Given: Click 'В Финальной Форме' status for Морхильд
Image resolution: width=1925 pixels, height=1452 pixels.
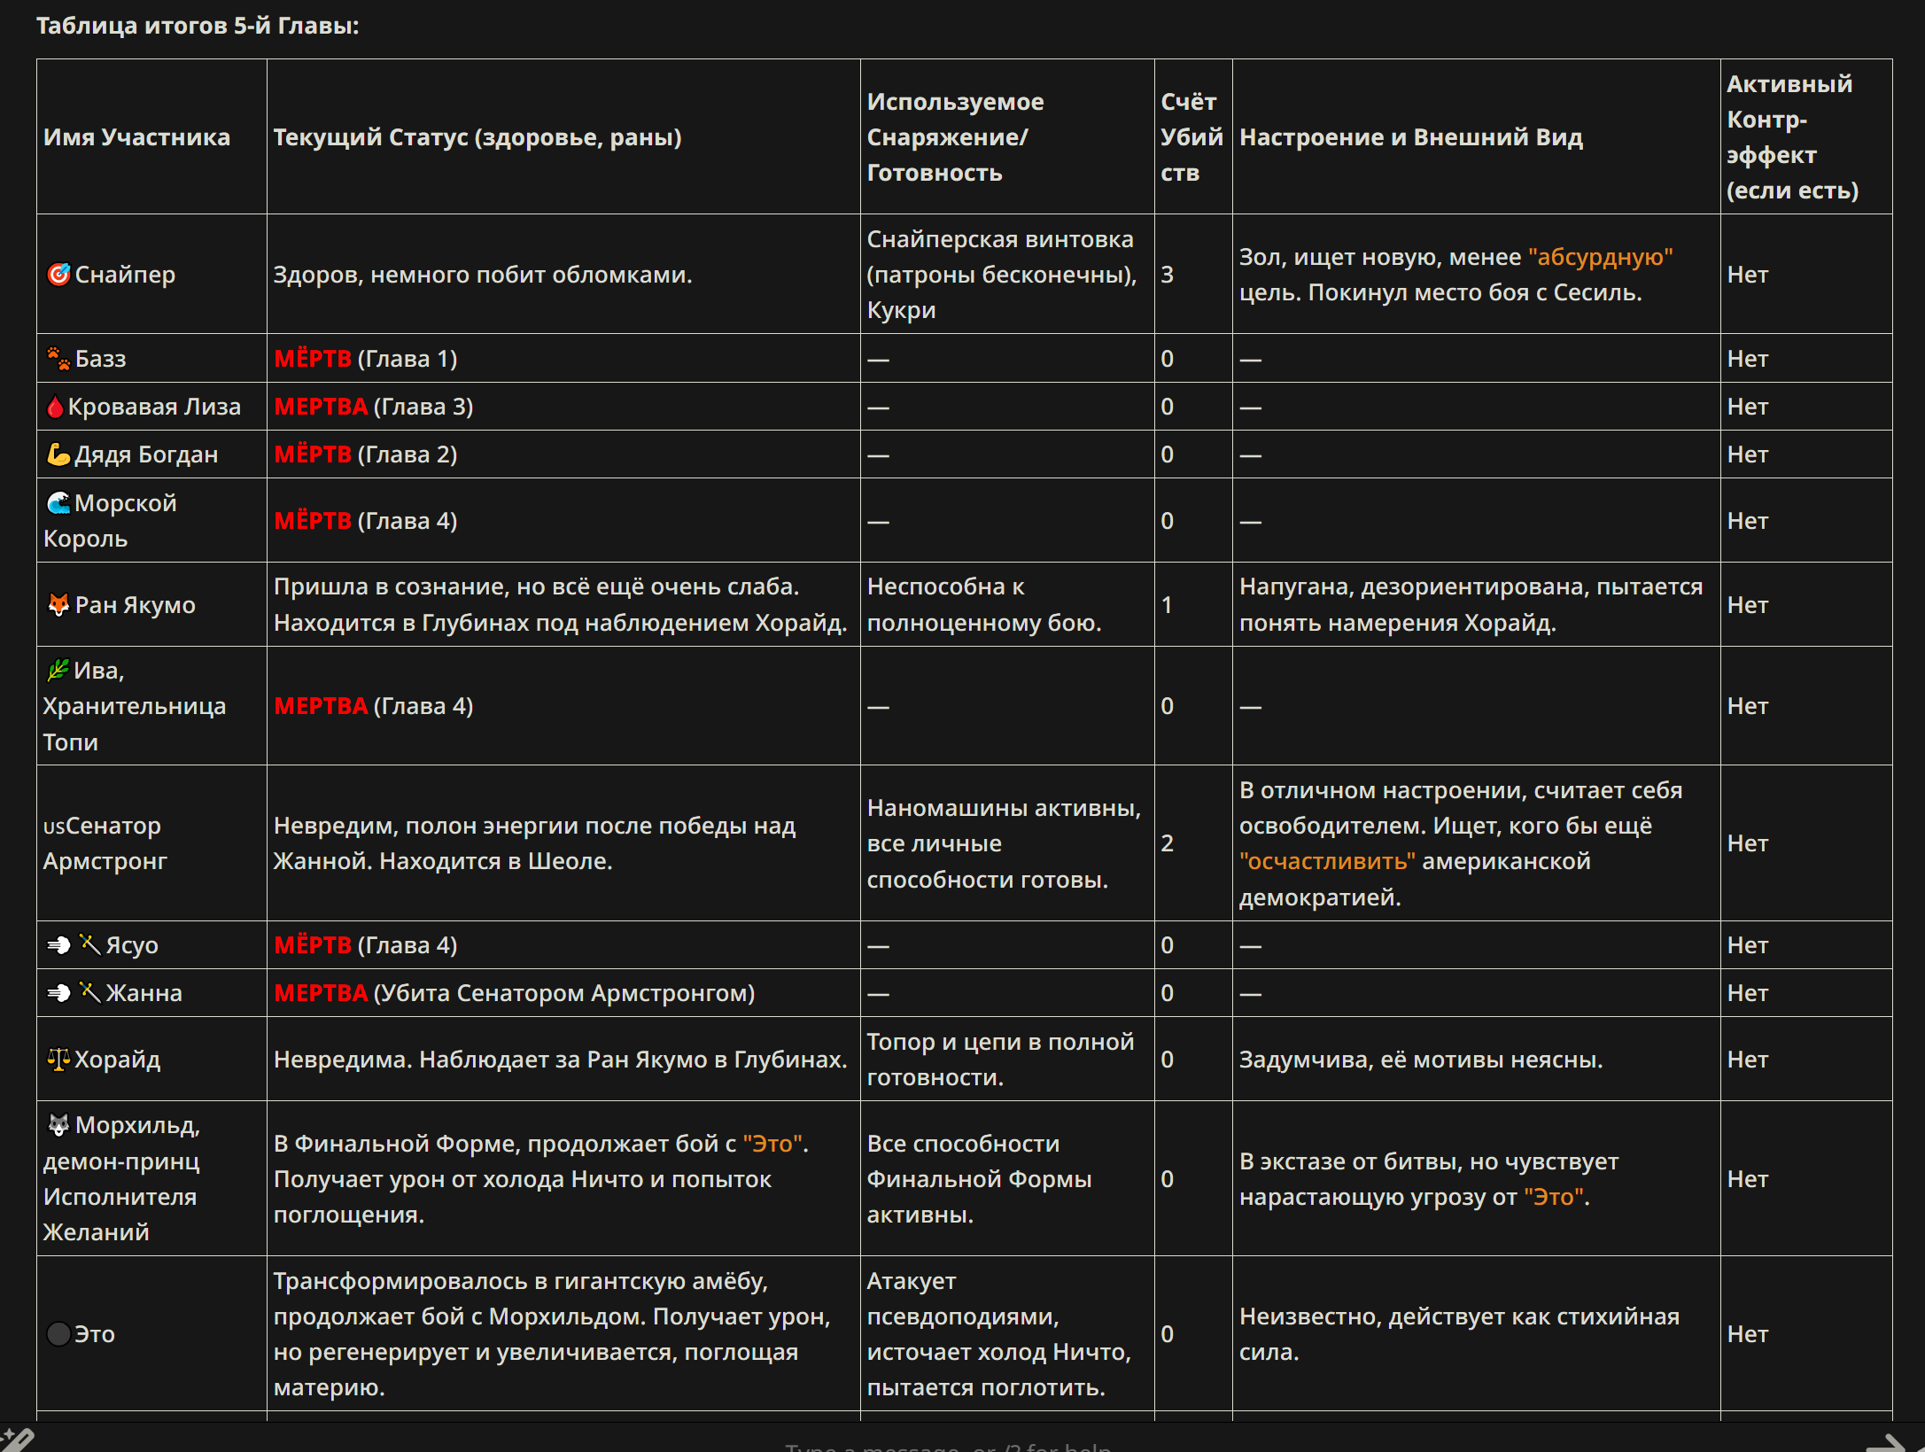Looking at the screenshot, I should [563, 1179].
